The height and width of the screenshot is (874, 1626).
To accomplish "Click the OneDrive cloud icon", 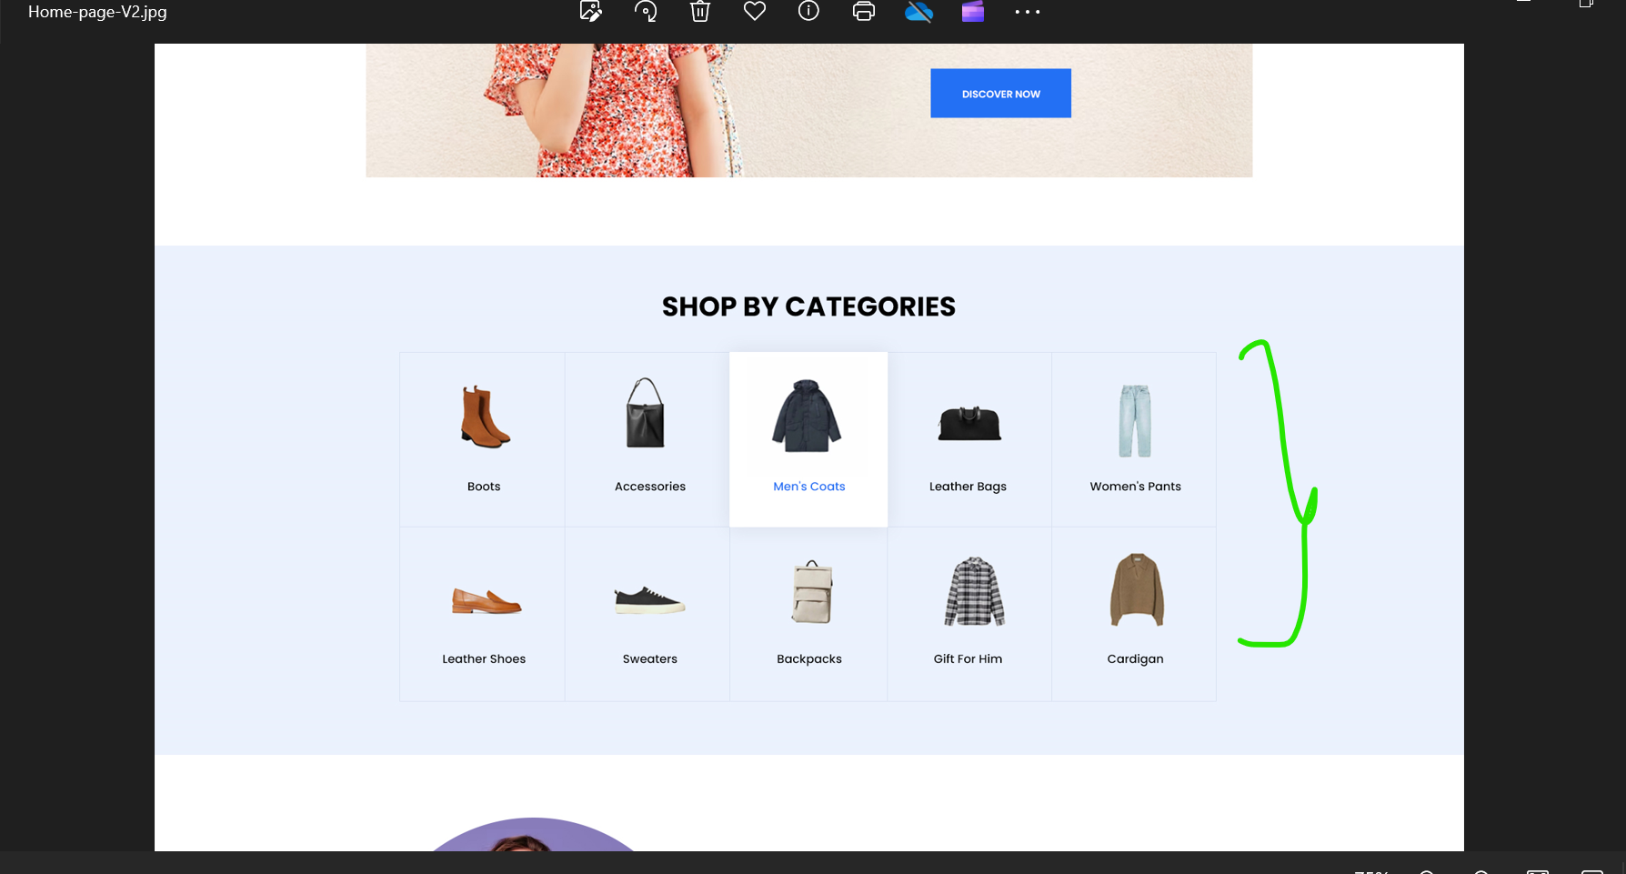I will click(x=918, y=11).
